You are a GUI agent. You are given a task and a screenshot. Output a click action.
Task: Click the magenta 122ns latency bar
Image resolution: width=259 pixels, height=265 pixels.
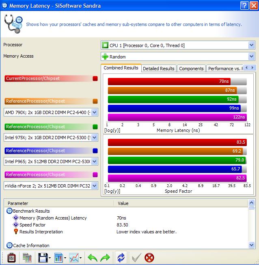177,117
